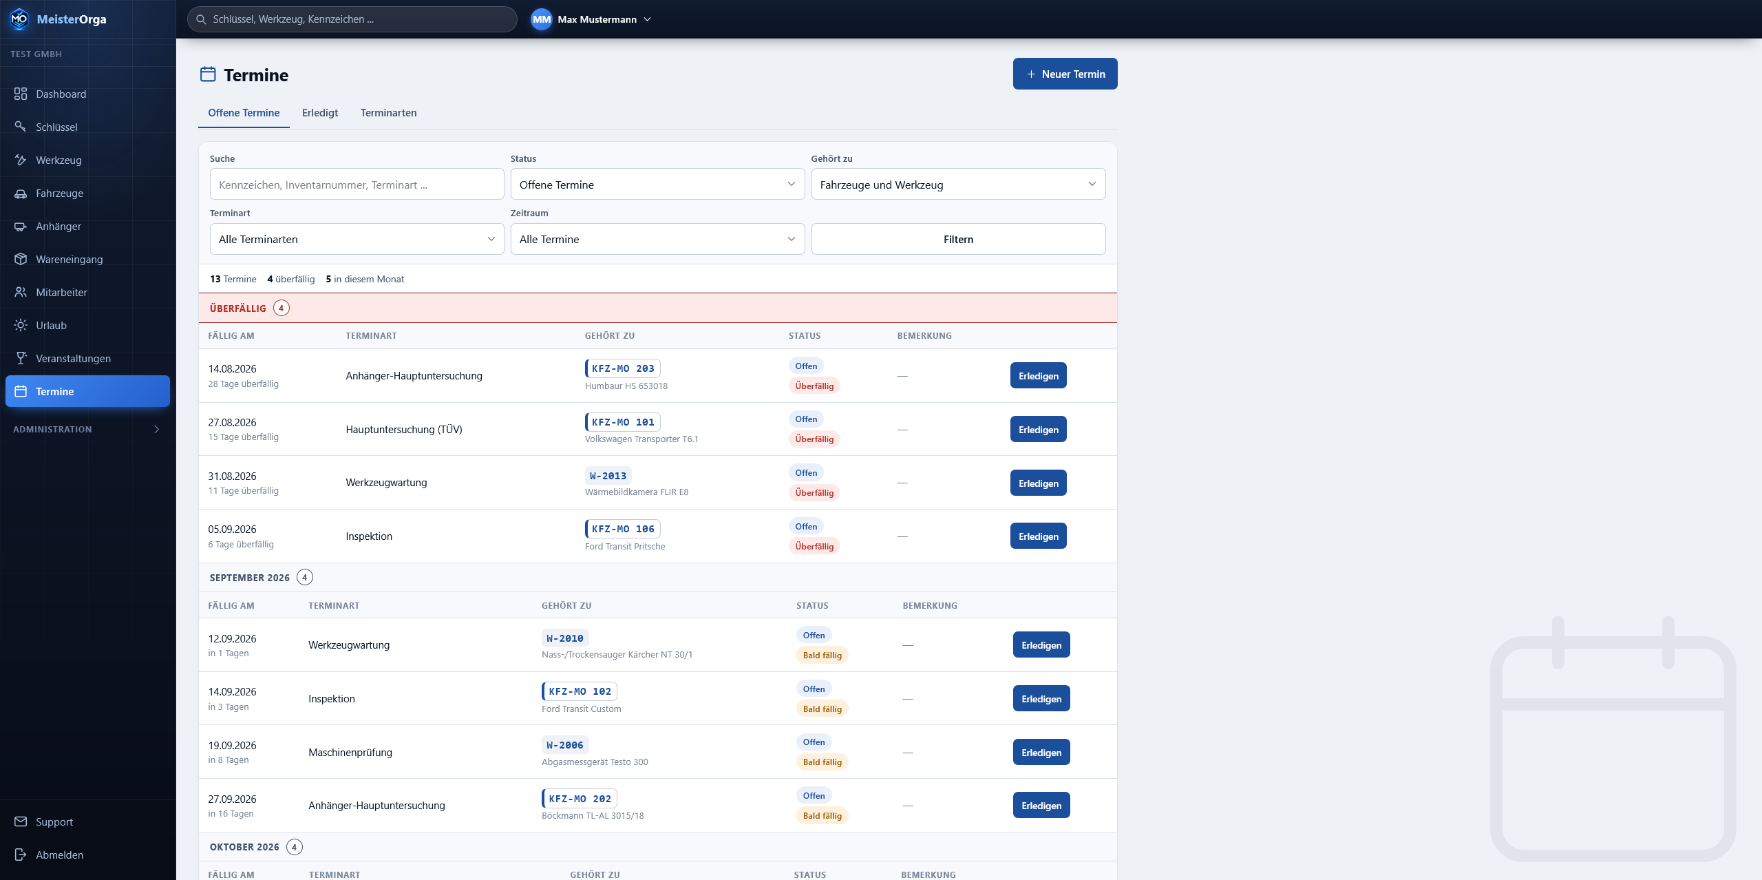
Task: Open the Max Mustermann user menu chevron
Action: coord(647,19)
